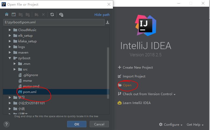
Task: Select the .gitignore file
Action: (56, 75)
